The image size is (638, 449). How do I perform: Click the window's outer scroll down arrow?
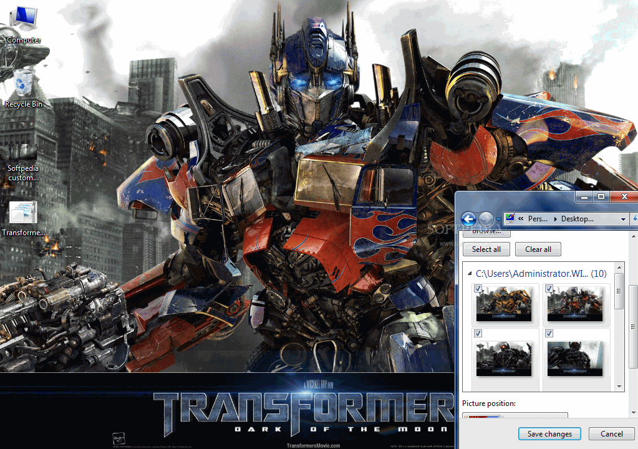634,413
